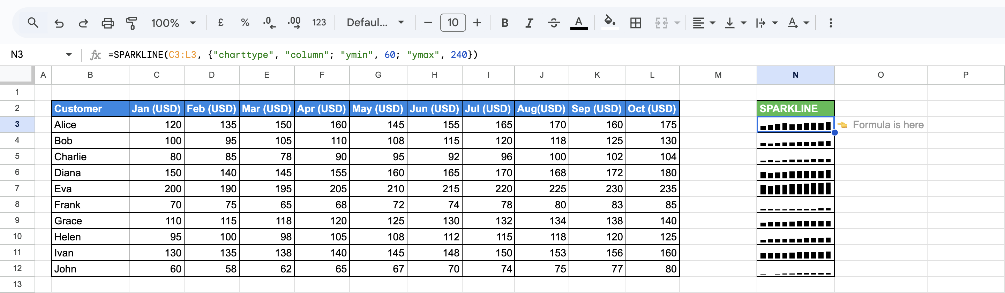1005x293 pixels.
Task: Click Ivan's Aug value 153
Action: [541, 253]
